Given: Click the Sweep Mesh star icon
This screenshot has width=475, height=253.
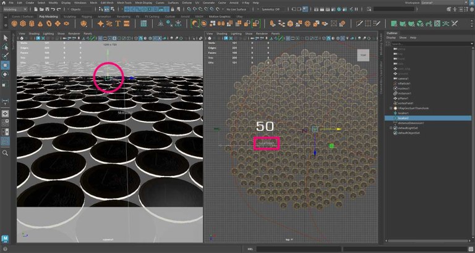Looking at the screenshot, I should click(101, 23).
